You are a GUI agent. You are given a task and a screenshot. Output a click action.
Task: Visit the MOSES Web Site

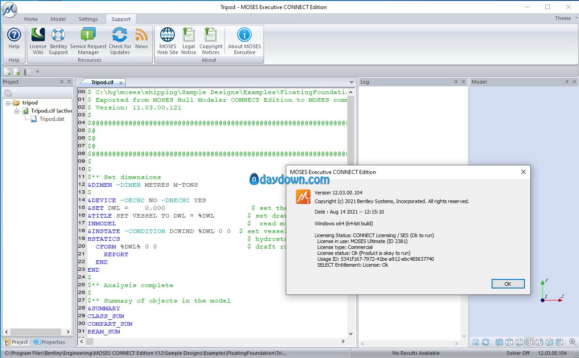pyautogui.click(x=168, y=41)
